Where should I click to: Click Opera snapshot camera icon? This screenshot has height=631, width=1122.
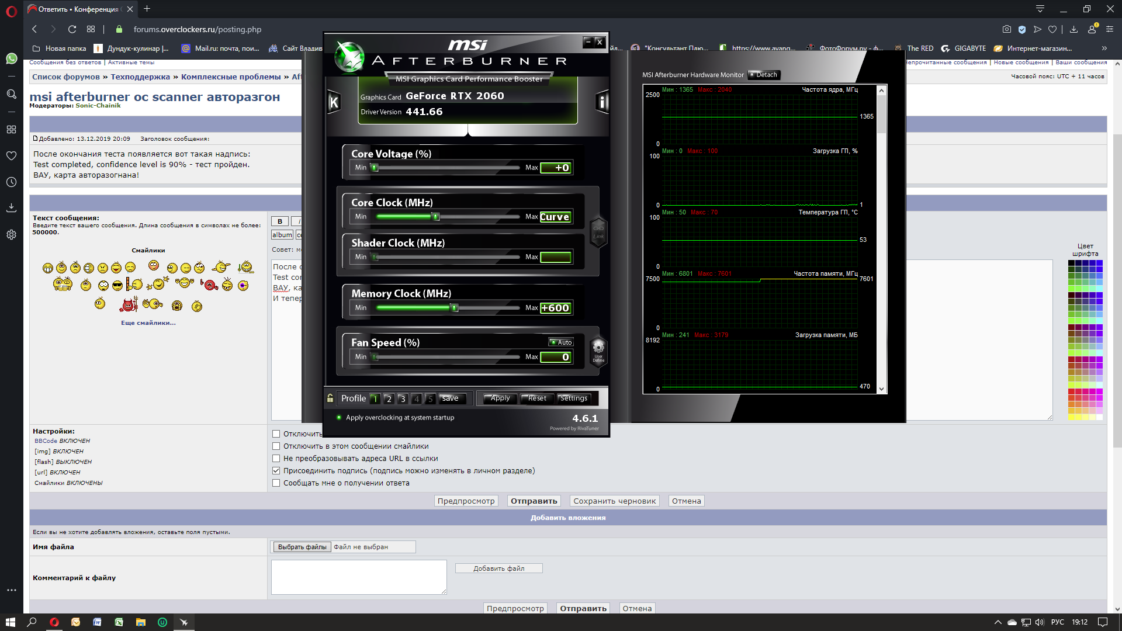click(1006, 29)
